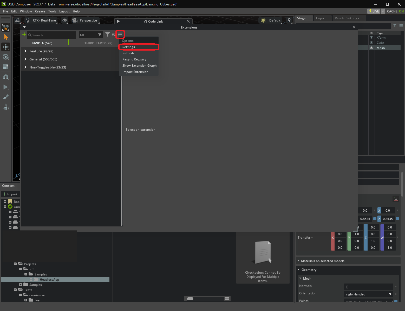The image size is (405, 311).
Task: Collapse the Mesh subsection
Action: point(300,278)
